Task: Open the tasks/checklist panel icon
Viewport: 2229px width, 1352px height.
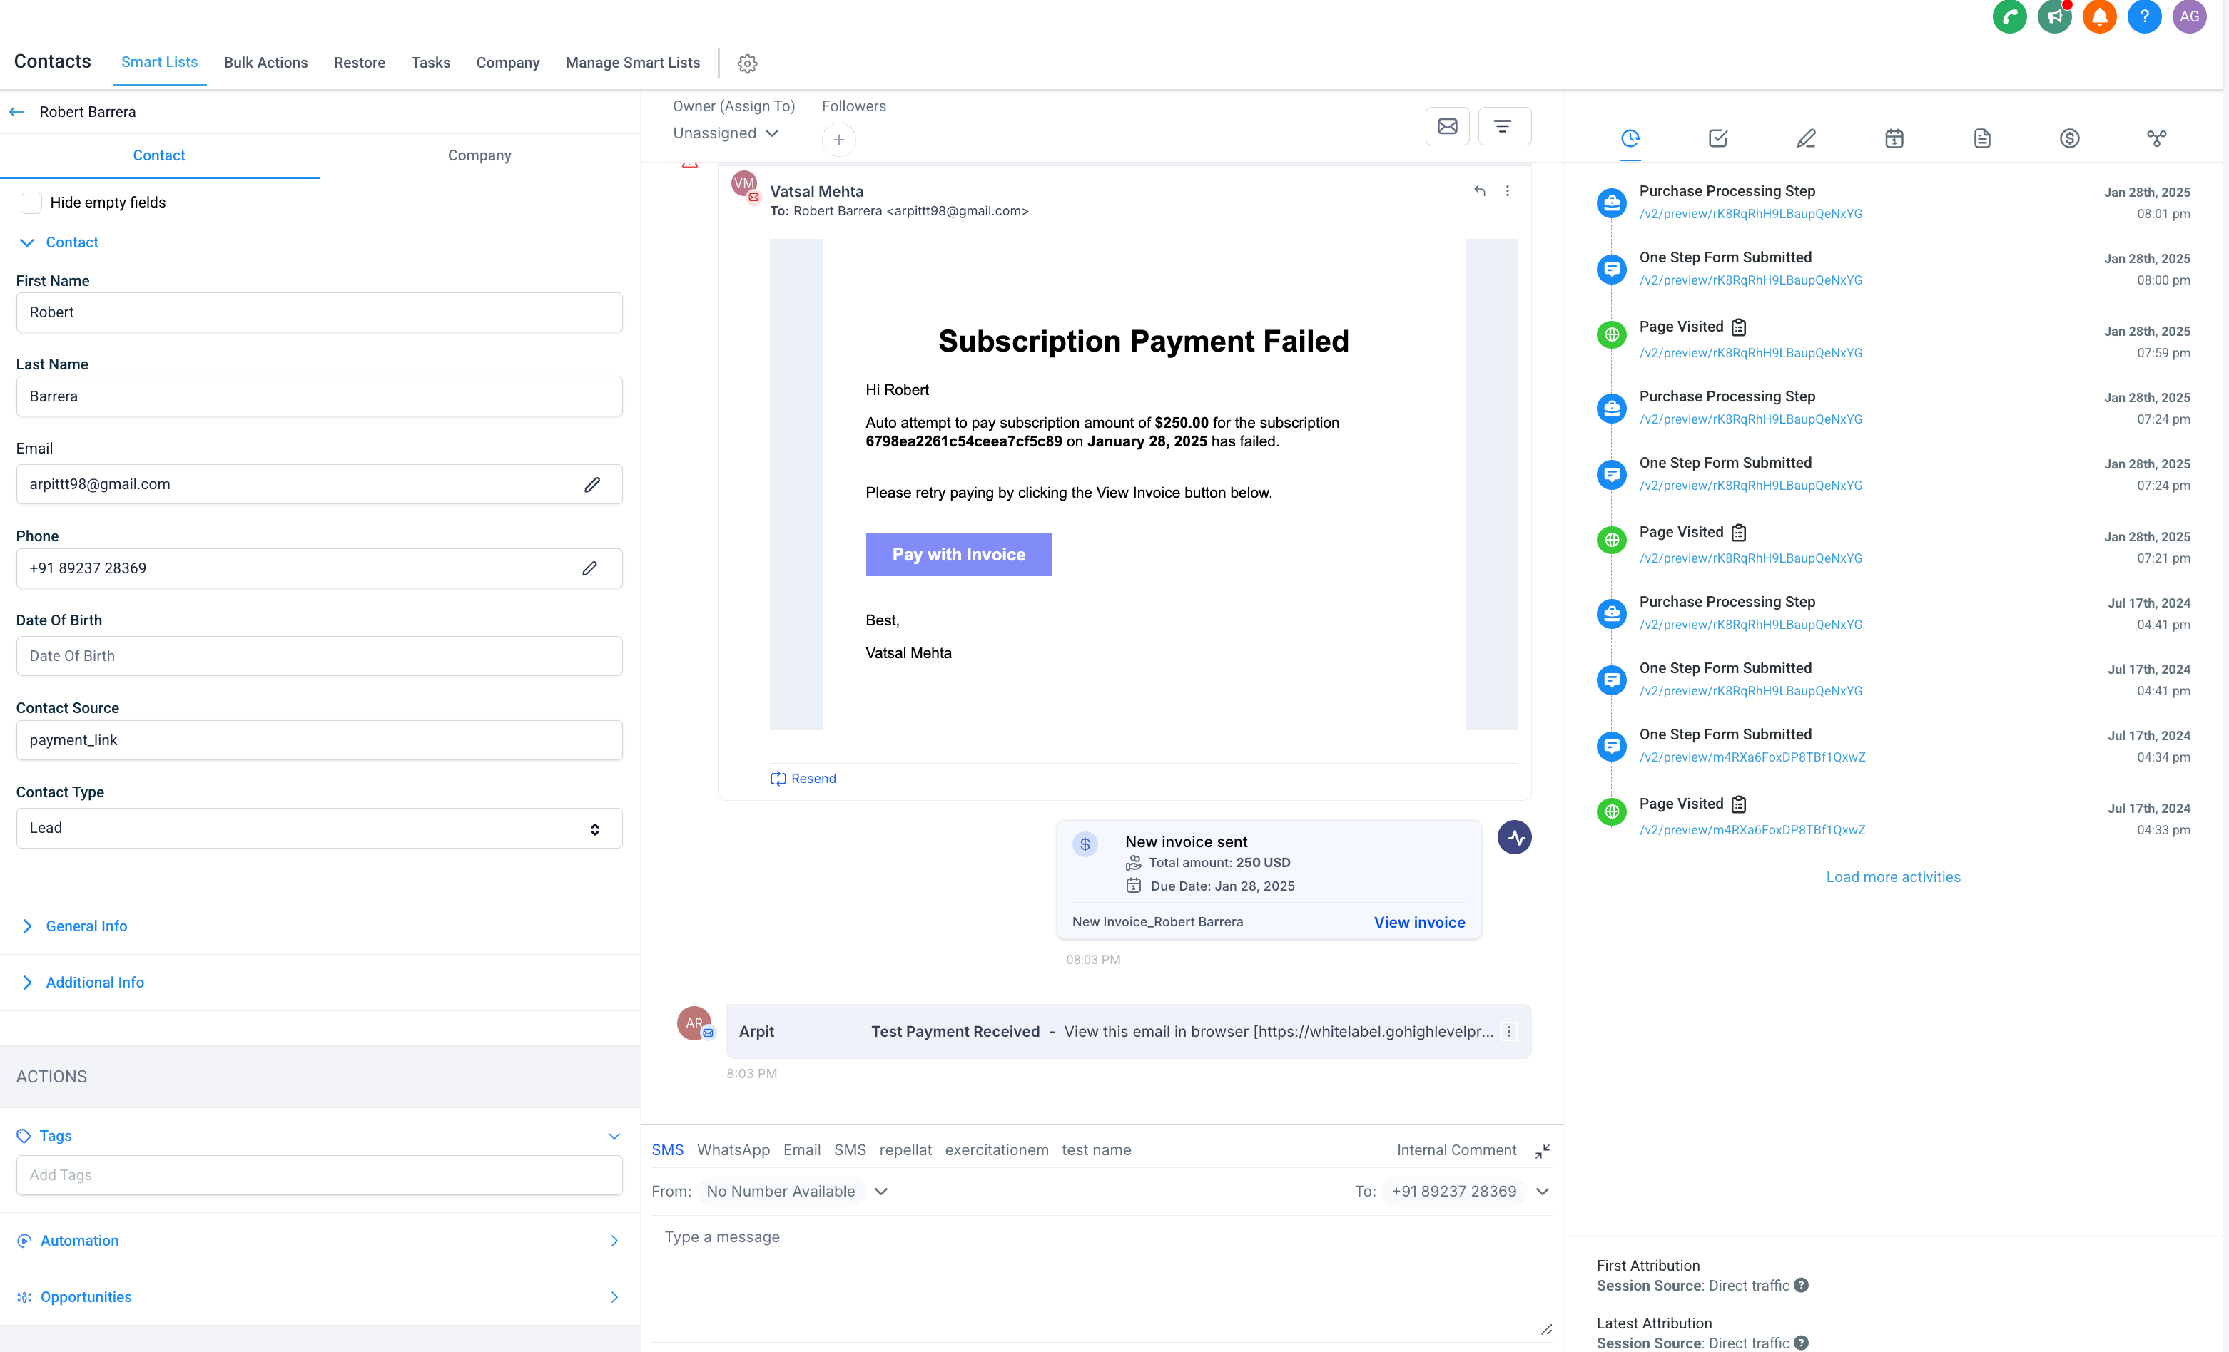Action: [x=1718, y=138]
